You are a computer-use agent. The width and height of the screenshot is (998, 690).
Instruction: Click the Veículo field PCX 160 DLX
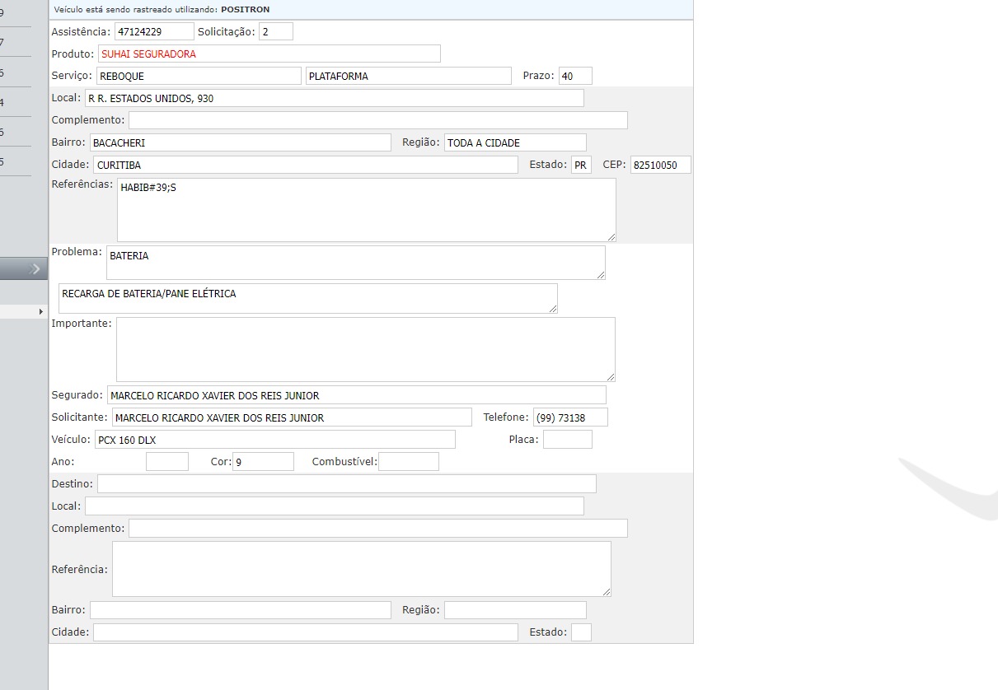pos(274,440)
